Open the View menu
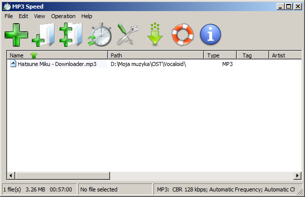Viewport: 305px width, 197px height. [39, 16]
